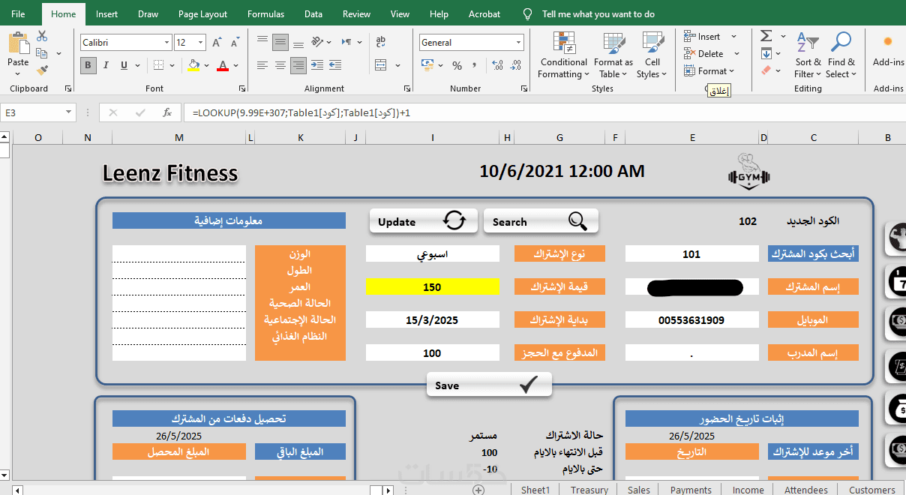Click the Clear eraser icon
Screen dimensions: 906x495
766,70
